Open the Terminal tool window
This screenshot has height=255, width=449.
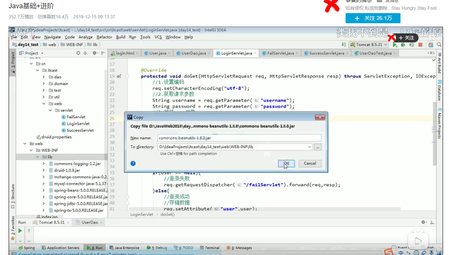tap(209, 248)
